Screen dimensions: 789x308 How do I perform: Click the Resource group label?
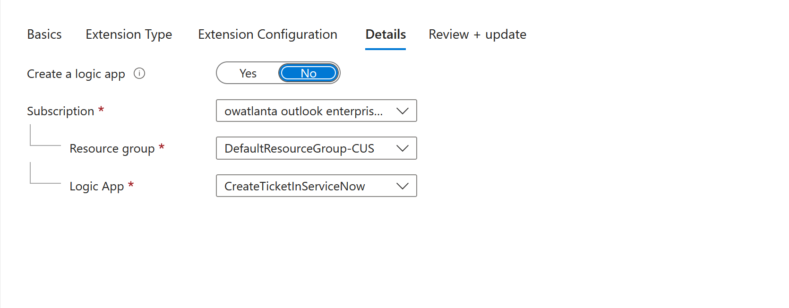point(112,149)
